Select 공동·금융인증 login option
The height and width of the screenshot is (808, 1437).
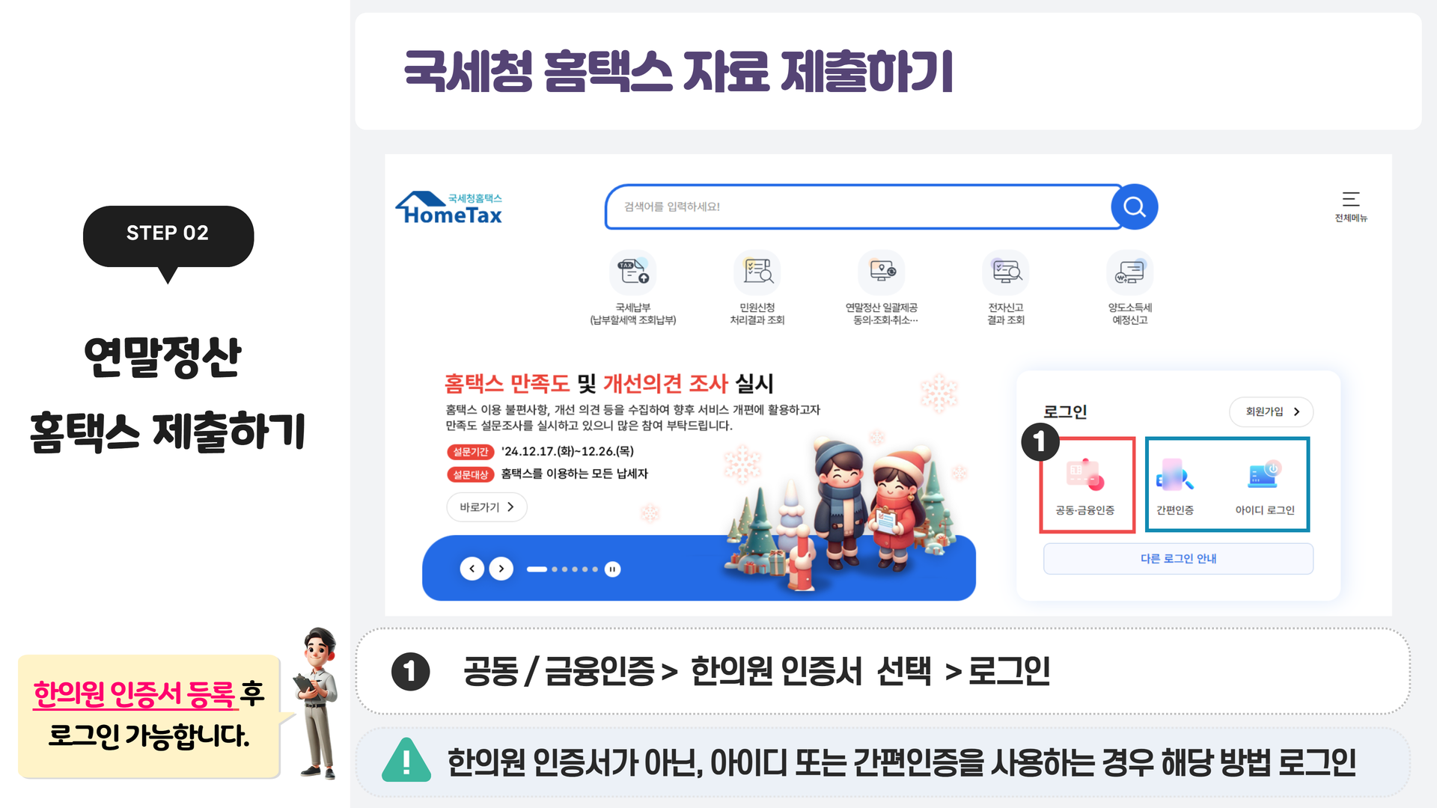pyautogui.click(x=1087, y=485)
